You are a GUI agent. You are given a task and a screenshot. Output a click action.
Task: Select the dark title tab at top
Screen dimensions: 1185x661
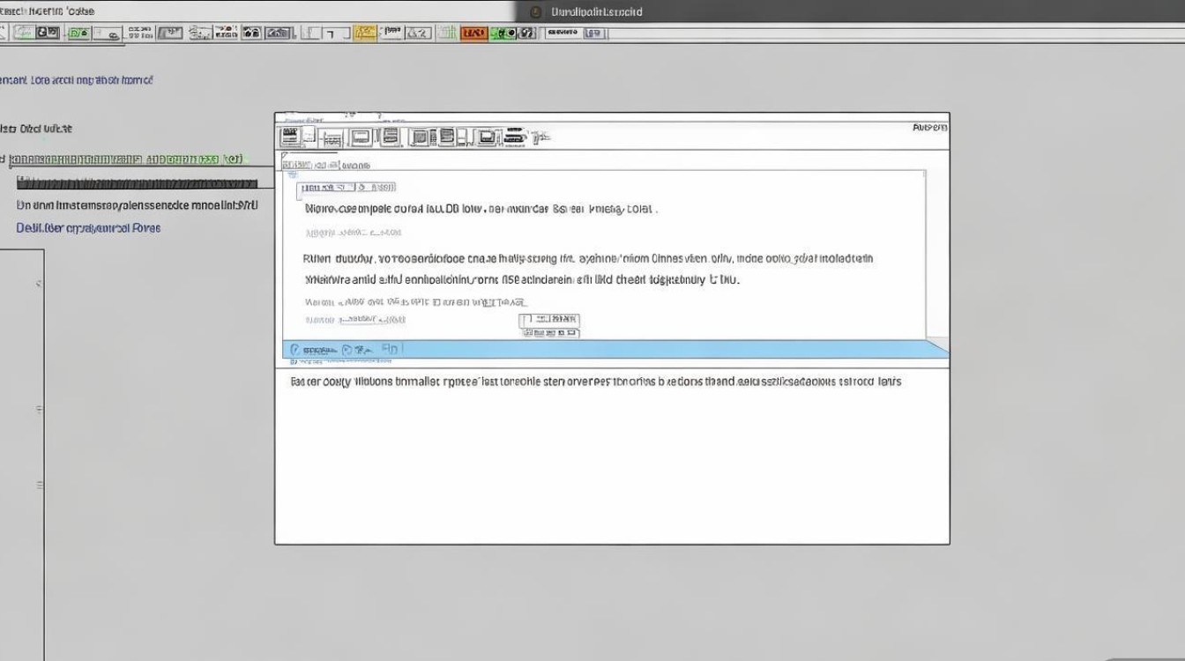(x=849, y=11)
